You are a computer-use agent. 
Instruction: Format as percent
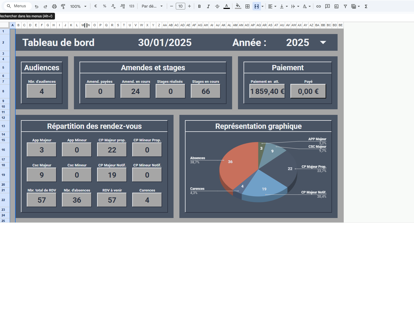pyautogui.click(x=105, y=6)
